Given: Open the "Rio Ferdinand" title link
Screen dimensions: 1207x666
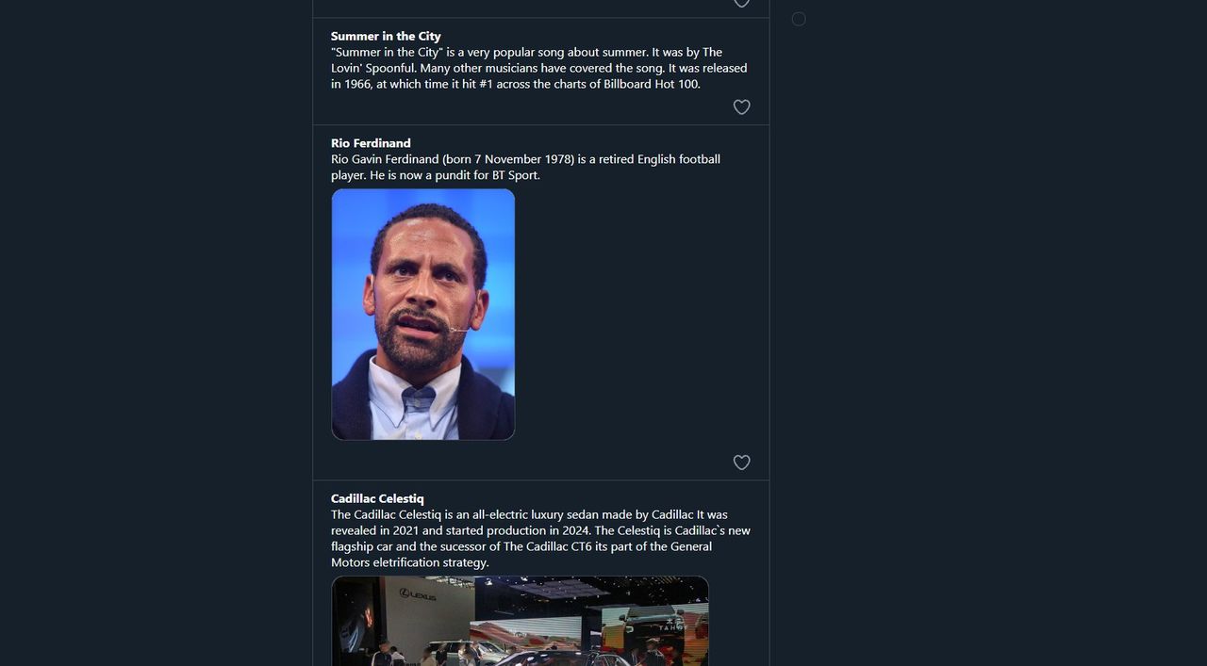Looking at the screenshot, I should (x=371, y=143).
